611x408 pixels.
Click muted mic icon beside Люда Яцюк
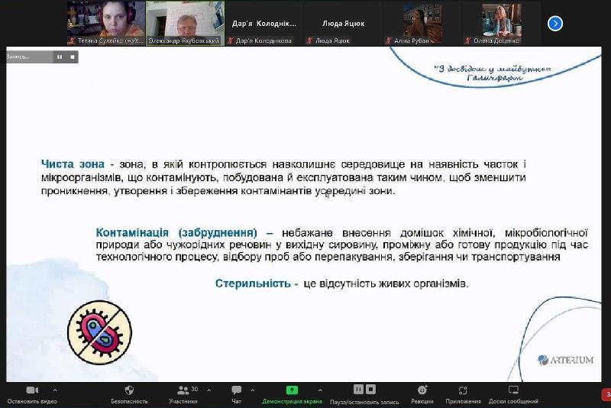coord(310,40)
